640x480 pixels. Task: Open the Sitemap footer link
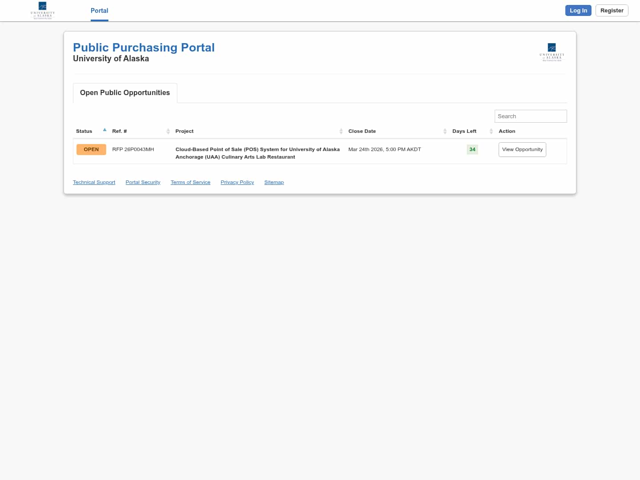(x=274, y=183)
